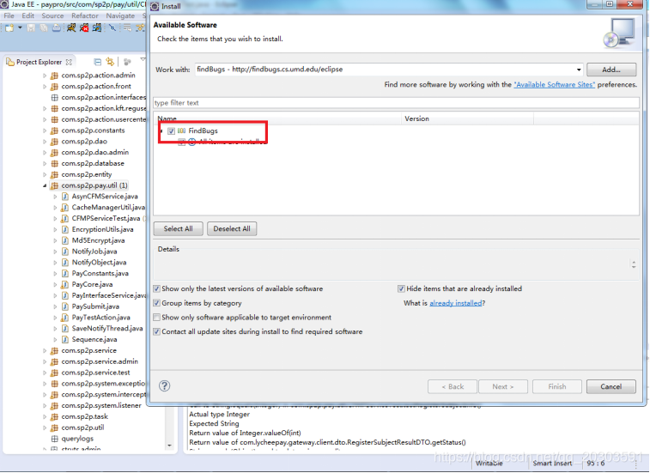
Task: Click the package icon of com.sp2p.entity
Action: tap(54, 174)
